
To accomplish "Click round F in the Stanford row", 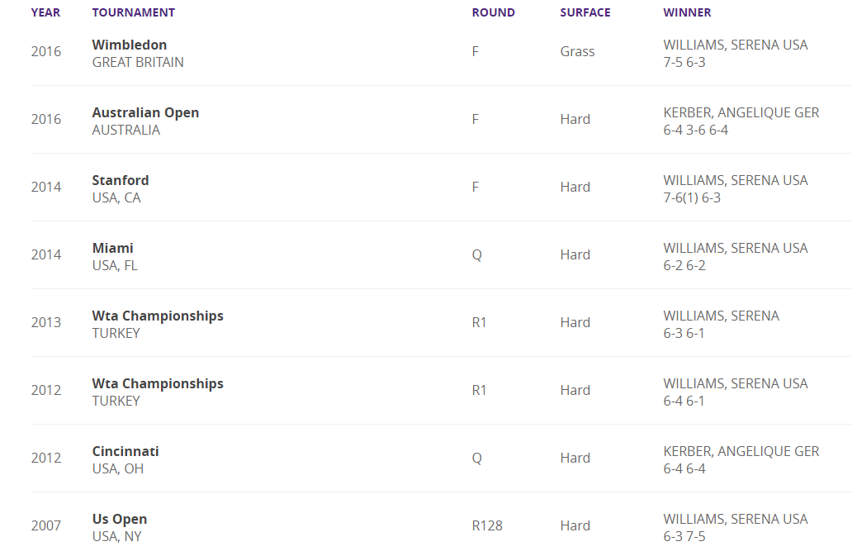I will [476, 187].
